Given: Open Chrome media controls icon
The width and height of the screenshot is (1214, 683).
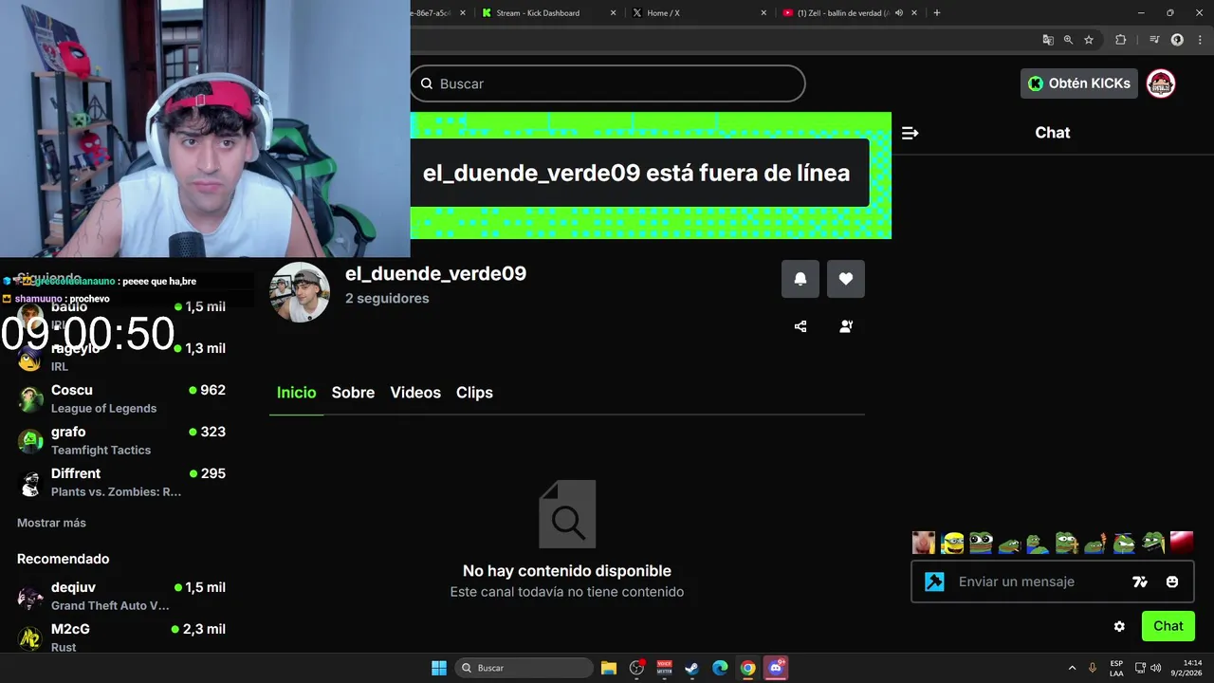Looking at the screenshot, I should tap(1154, 40).
